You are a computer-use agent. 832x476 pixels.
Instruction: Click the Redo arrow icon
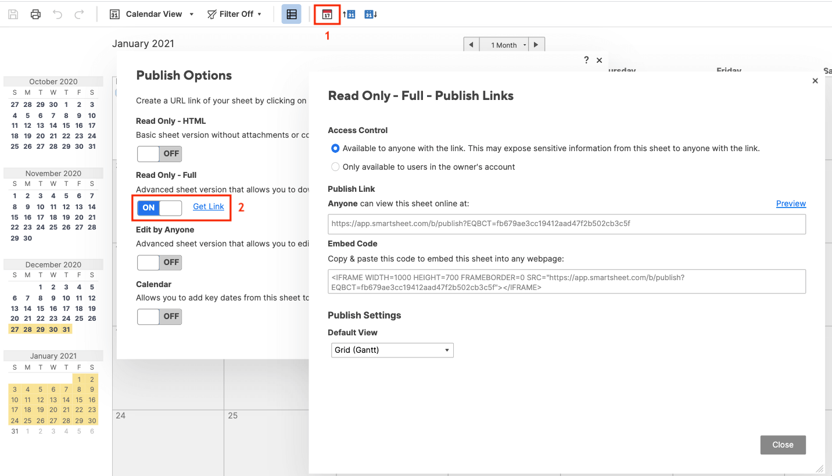[x=79, y=15]
